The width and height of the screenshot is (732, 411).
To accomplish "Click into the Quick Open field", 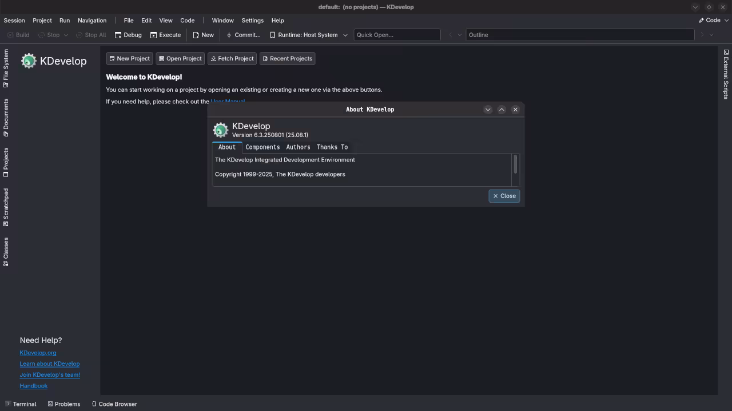I will [x=397, y=35].
